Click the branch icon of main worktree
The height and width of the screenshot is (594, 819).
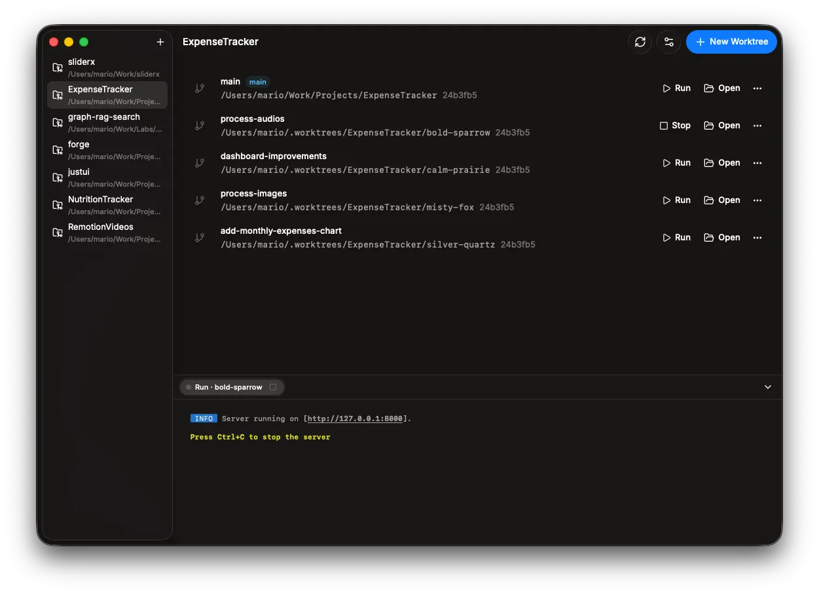tap(200, 88)
